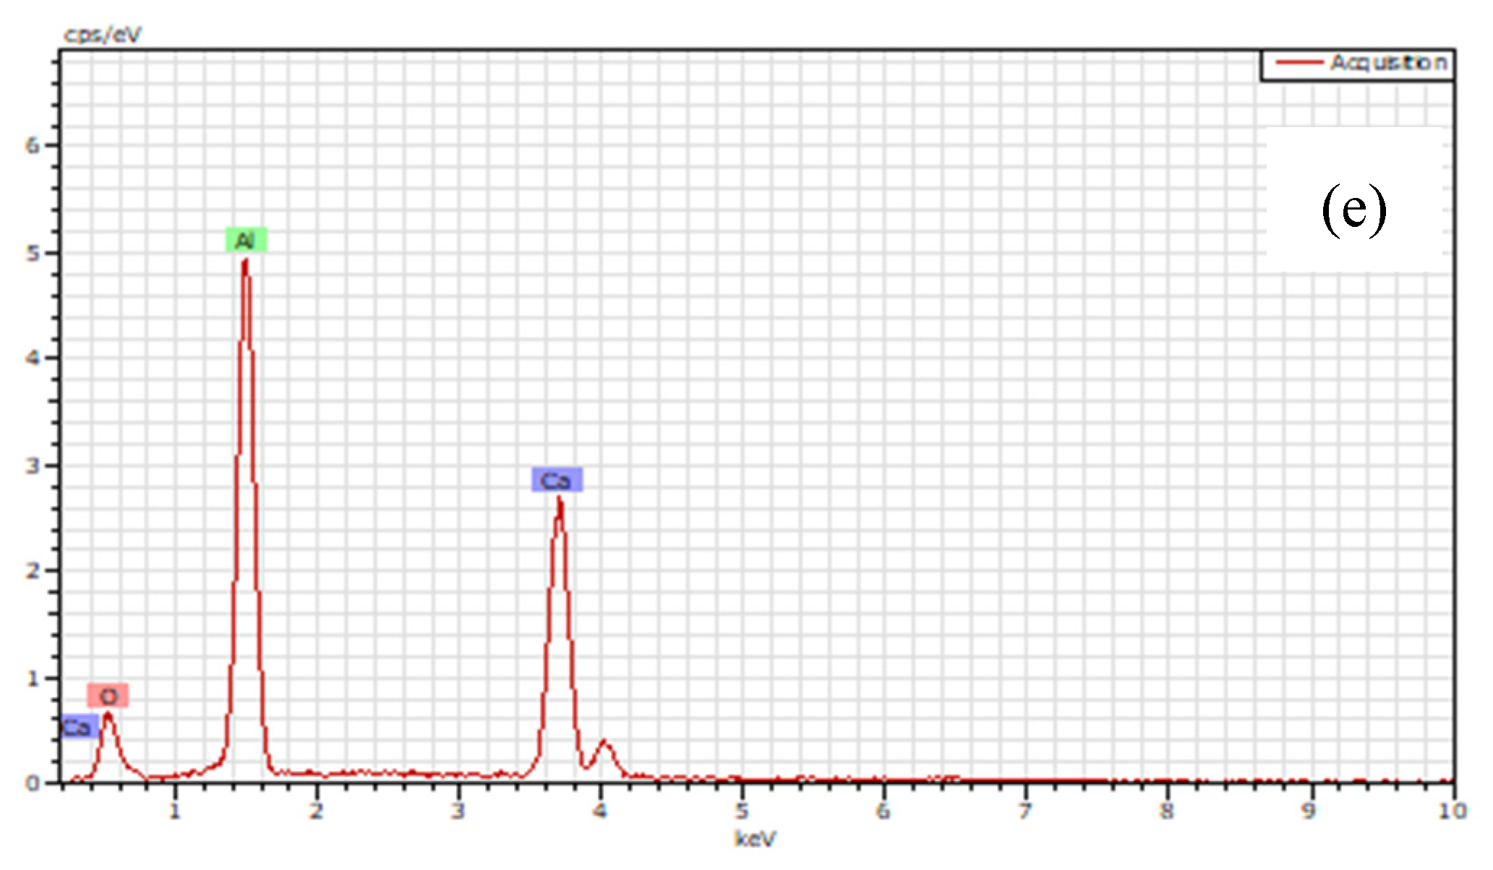Click the y-axis tick label 6

pyautogui.click(x=32, y=146)
